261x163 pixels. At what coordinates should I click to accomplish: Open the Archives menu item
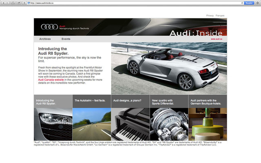pos(45,39)
